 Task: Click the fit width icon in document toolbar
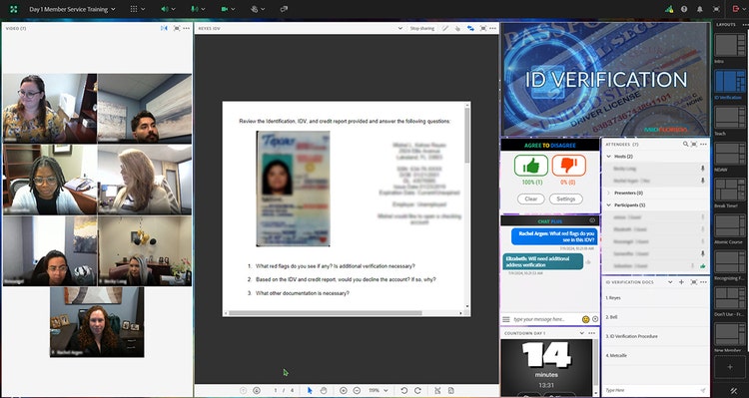point(437,390)
